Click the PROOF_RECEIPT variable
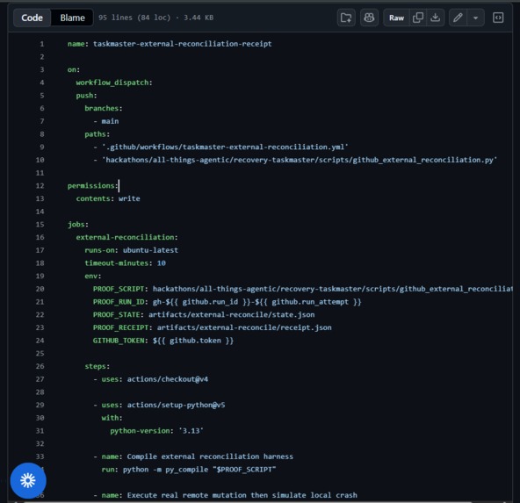This screenshot has height=503, width=520. (120, 327)
